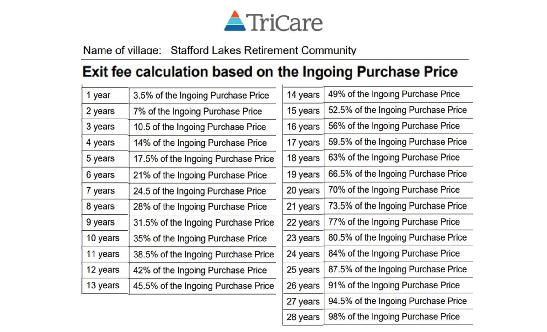Click the TriCare wordmark text
547x332 pixels.
click(x=284, y=23)
